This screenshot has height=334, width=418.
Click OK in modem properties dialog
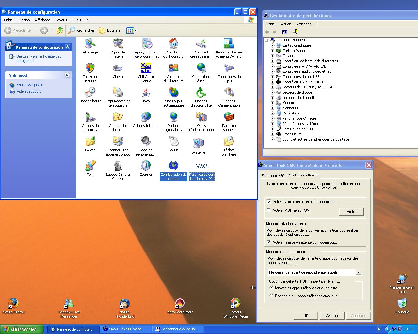[x=306, y=315]
